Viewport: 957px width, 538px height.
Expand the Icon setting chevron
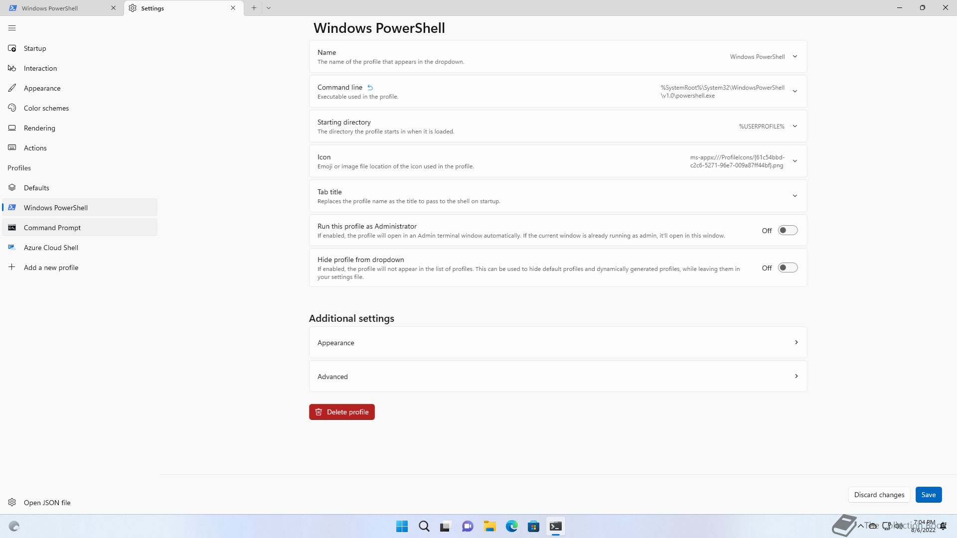795,161
